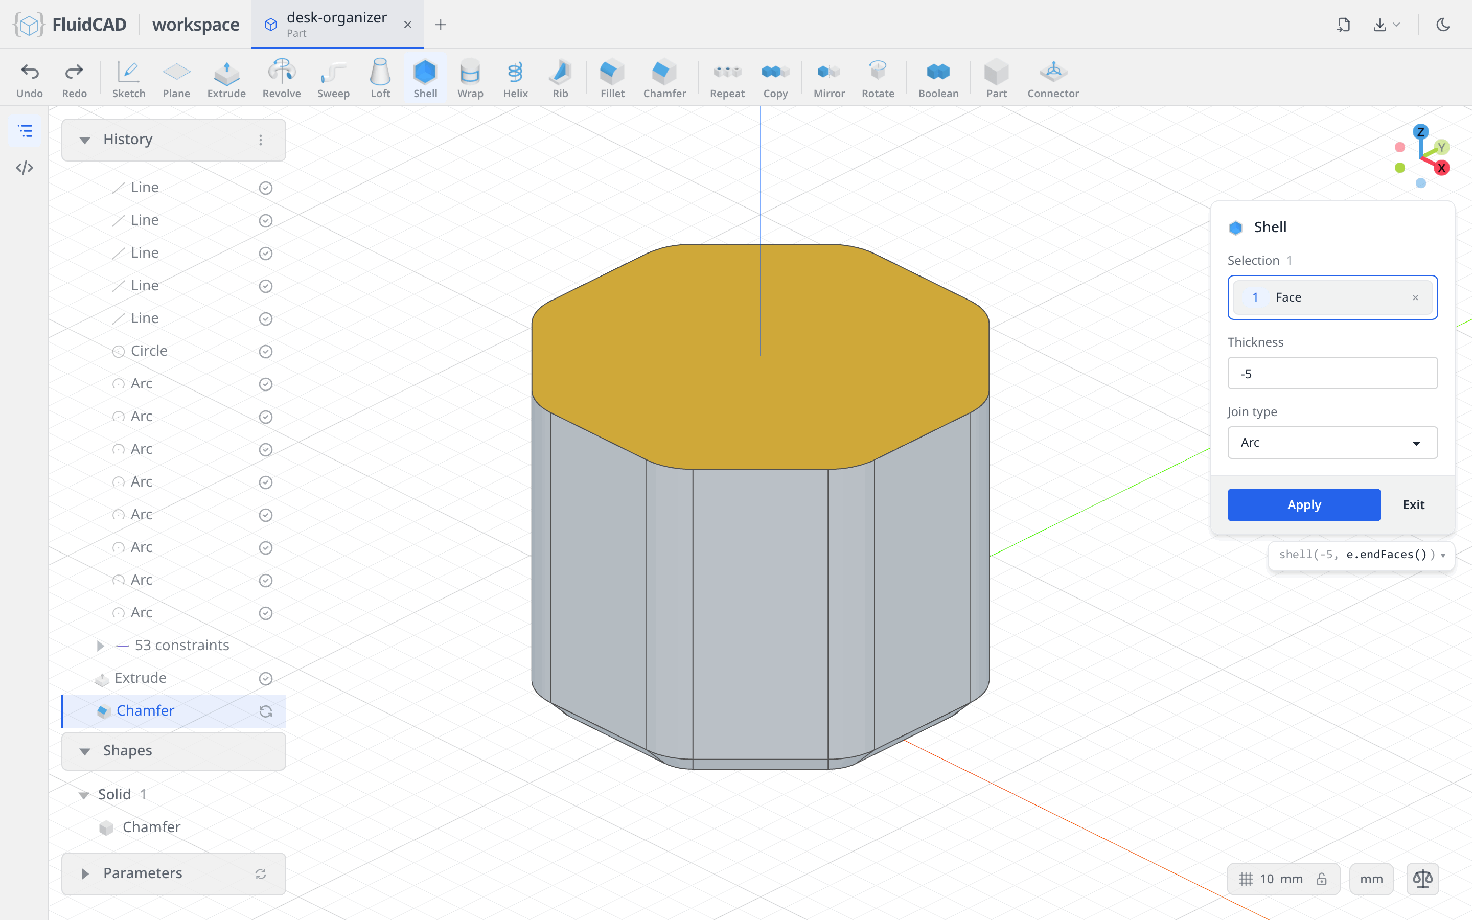Image resolution: width=1472 pixels, height=920 pixels.
Task: Apply the Fillet tool
Action: pos(612,79)
